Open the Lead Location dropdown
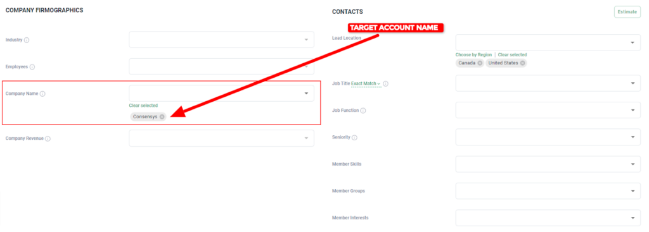Image resolution: width=649 pixels, height=232 pixels. point(548,42)
